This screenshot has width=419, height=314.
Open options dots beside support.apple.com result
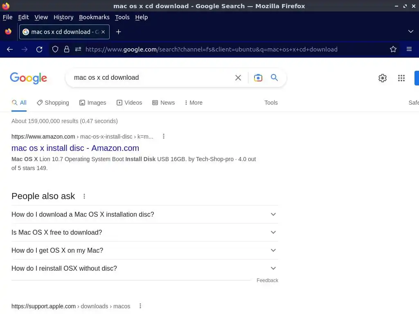pos(140,306)
